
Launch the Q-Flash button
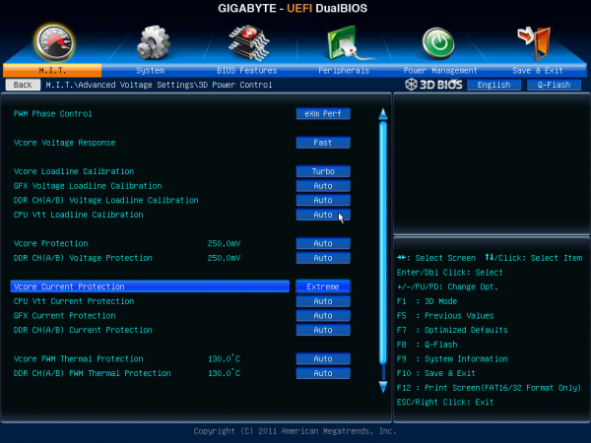pyautogui.click(x=554, y=85)
